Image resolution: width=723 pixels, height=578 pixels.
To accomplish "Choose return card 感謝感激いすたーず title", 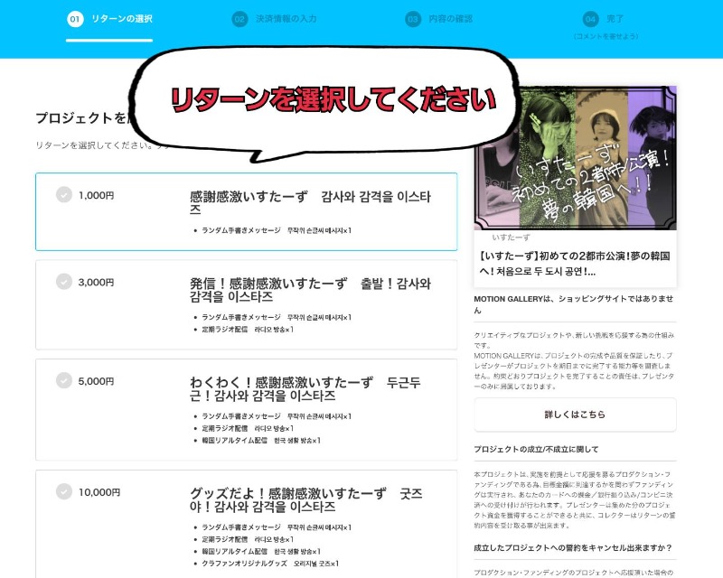I will coord(310,203).
